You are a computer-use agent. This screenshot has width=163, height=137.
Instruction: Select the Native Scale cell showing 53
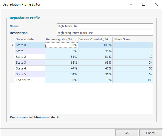(x=133, y=68)
